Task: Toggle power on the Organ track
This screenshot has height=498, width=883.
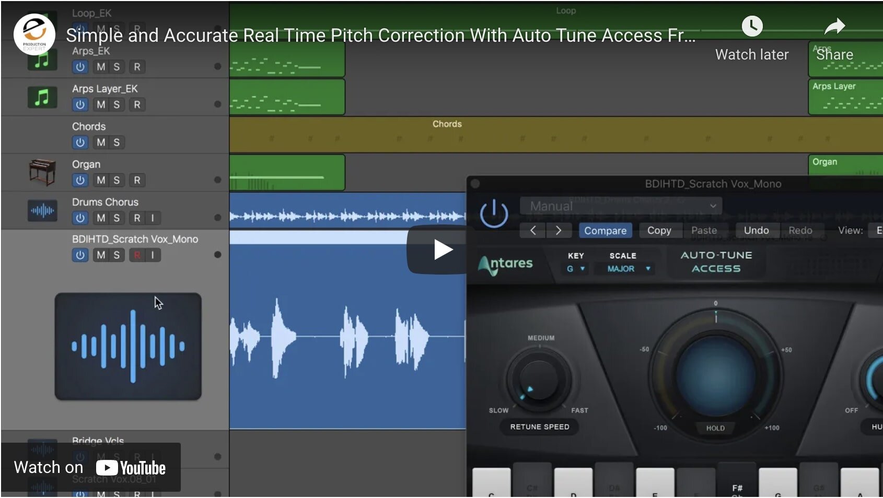Action: point(80,180)
